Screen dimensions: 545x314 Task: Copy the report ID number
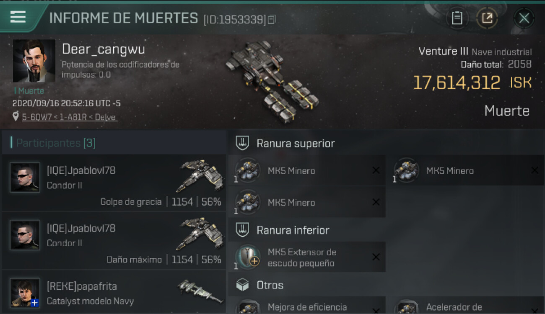click(x=272, y=20)
